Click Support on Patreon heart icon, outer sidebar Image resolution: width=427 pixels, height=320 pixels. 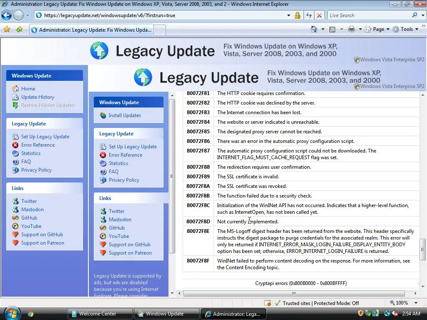click(15, 243)
